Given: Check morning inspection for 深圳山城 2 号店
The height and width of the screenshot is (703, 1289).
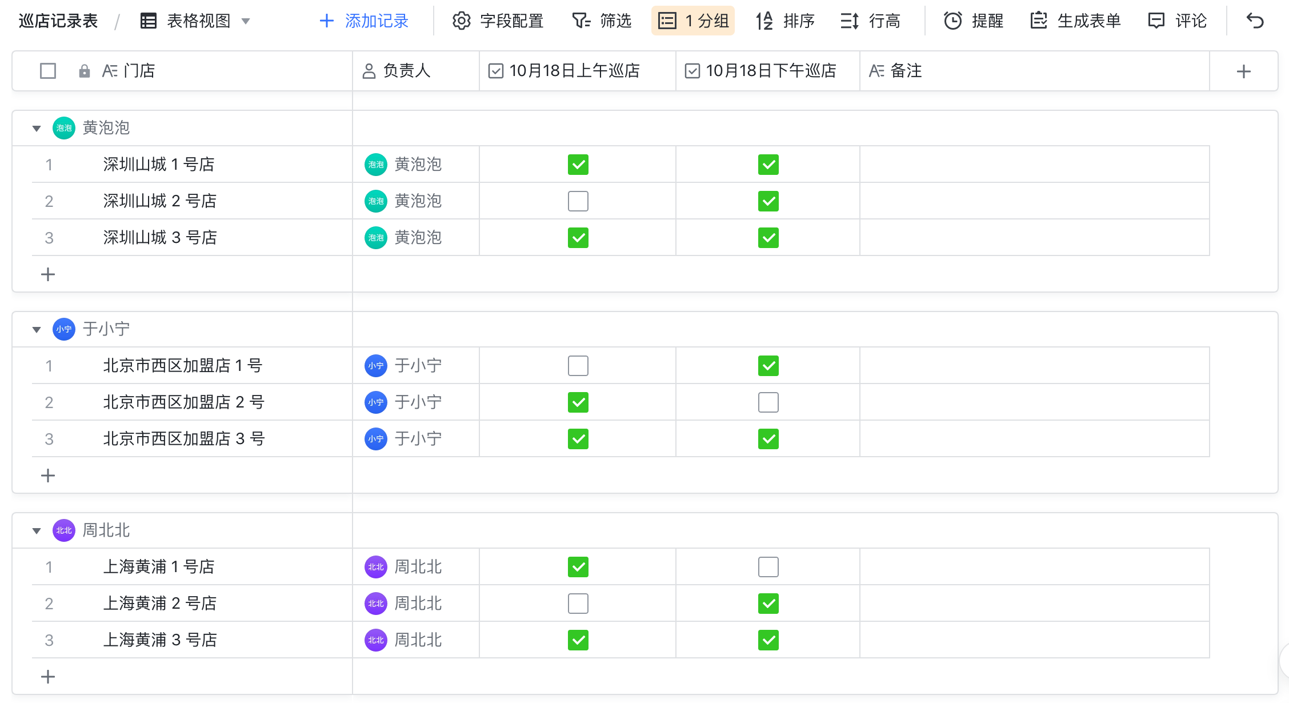Looking at the screenshot, I should (x=578, y=201).
